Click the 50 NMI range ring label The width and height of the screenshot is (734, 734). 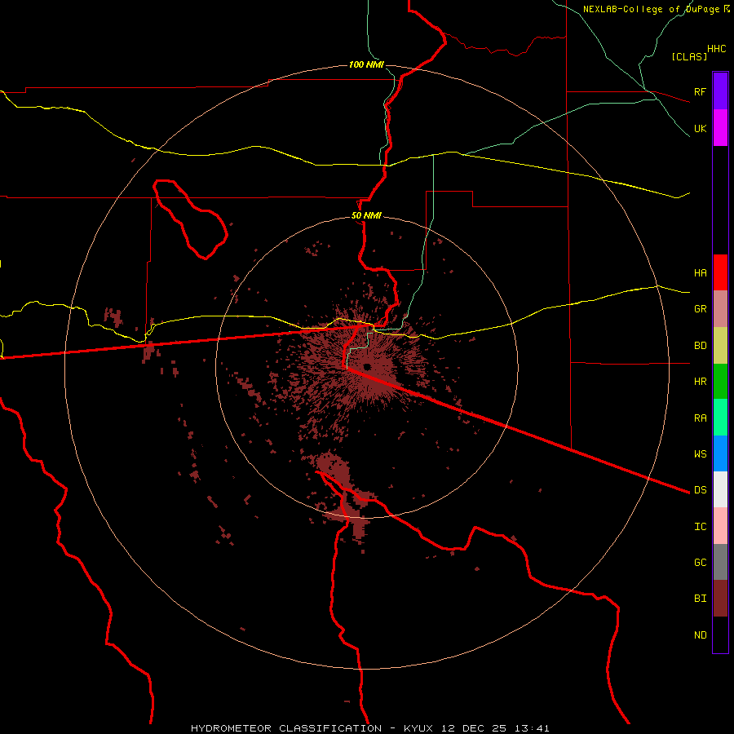coord(366,215)
